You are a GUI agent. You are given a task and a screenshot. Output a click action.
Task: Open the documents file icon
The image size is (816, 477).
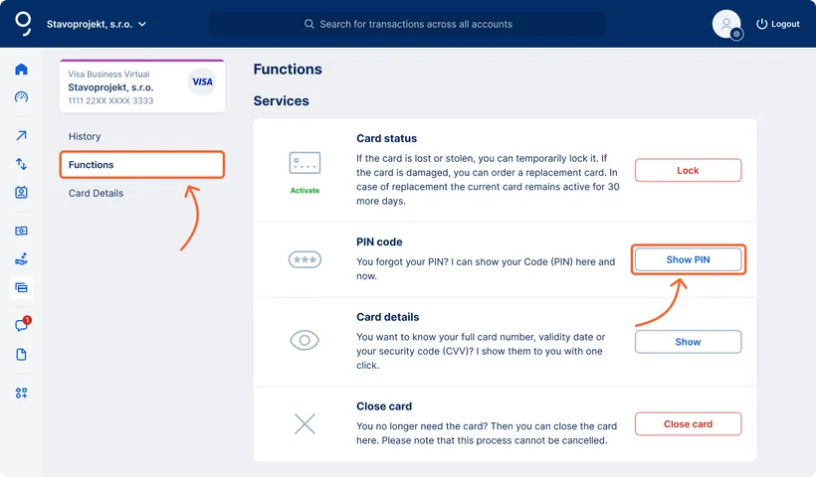(21, 355)
